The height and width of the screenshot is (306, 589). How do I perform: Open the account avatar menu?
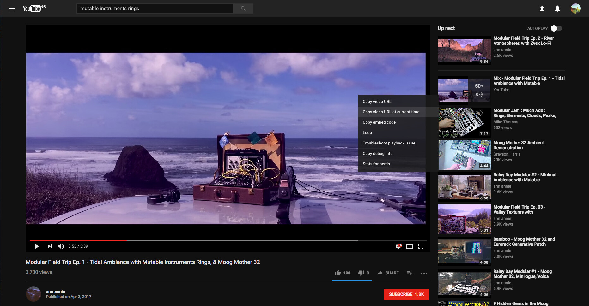575,9
